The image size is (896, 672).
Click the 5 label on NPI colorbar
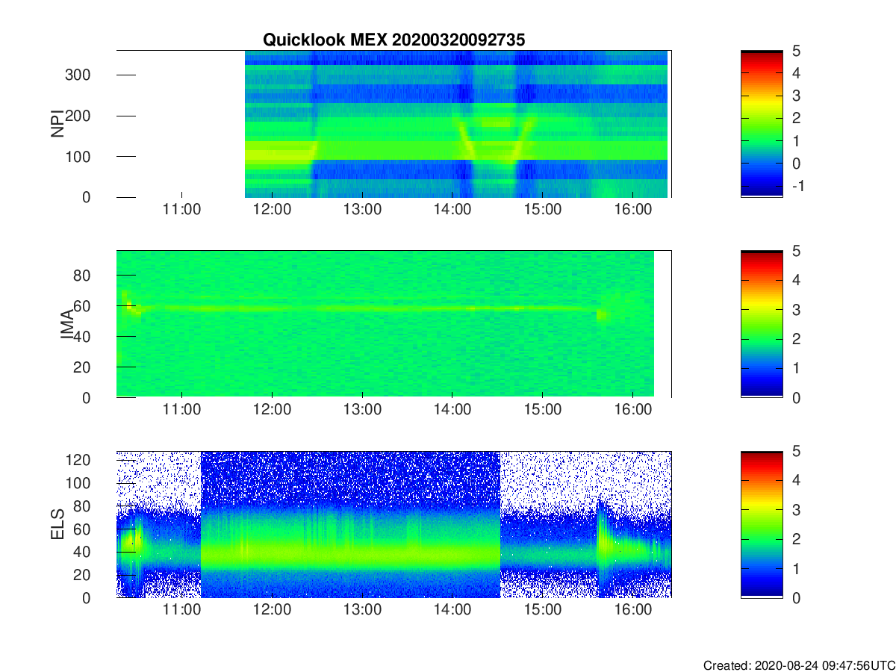[796, 51]
